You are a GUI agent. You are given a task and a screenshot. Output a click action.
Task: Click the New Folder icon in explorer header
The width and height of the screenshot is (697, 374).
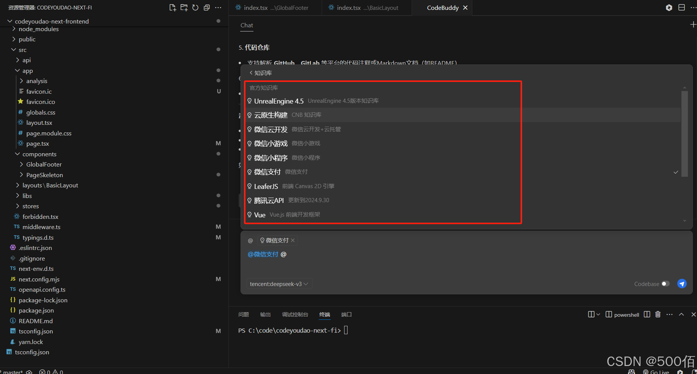[184, 8]
